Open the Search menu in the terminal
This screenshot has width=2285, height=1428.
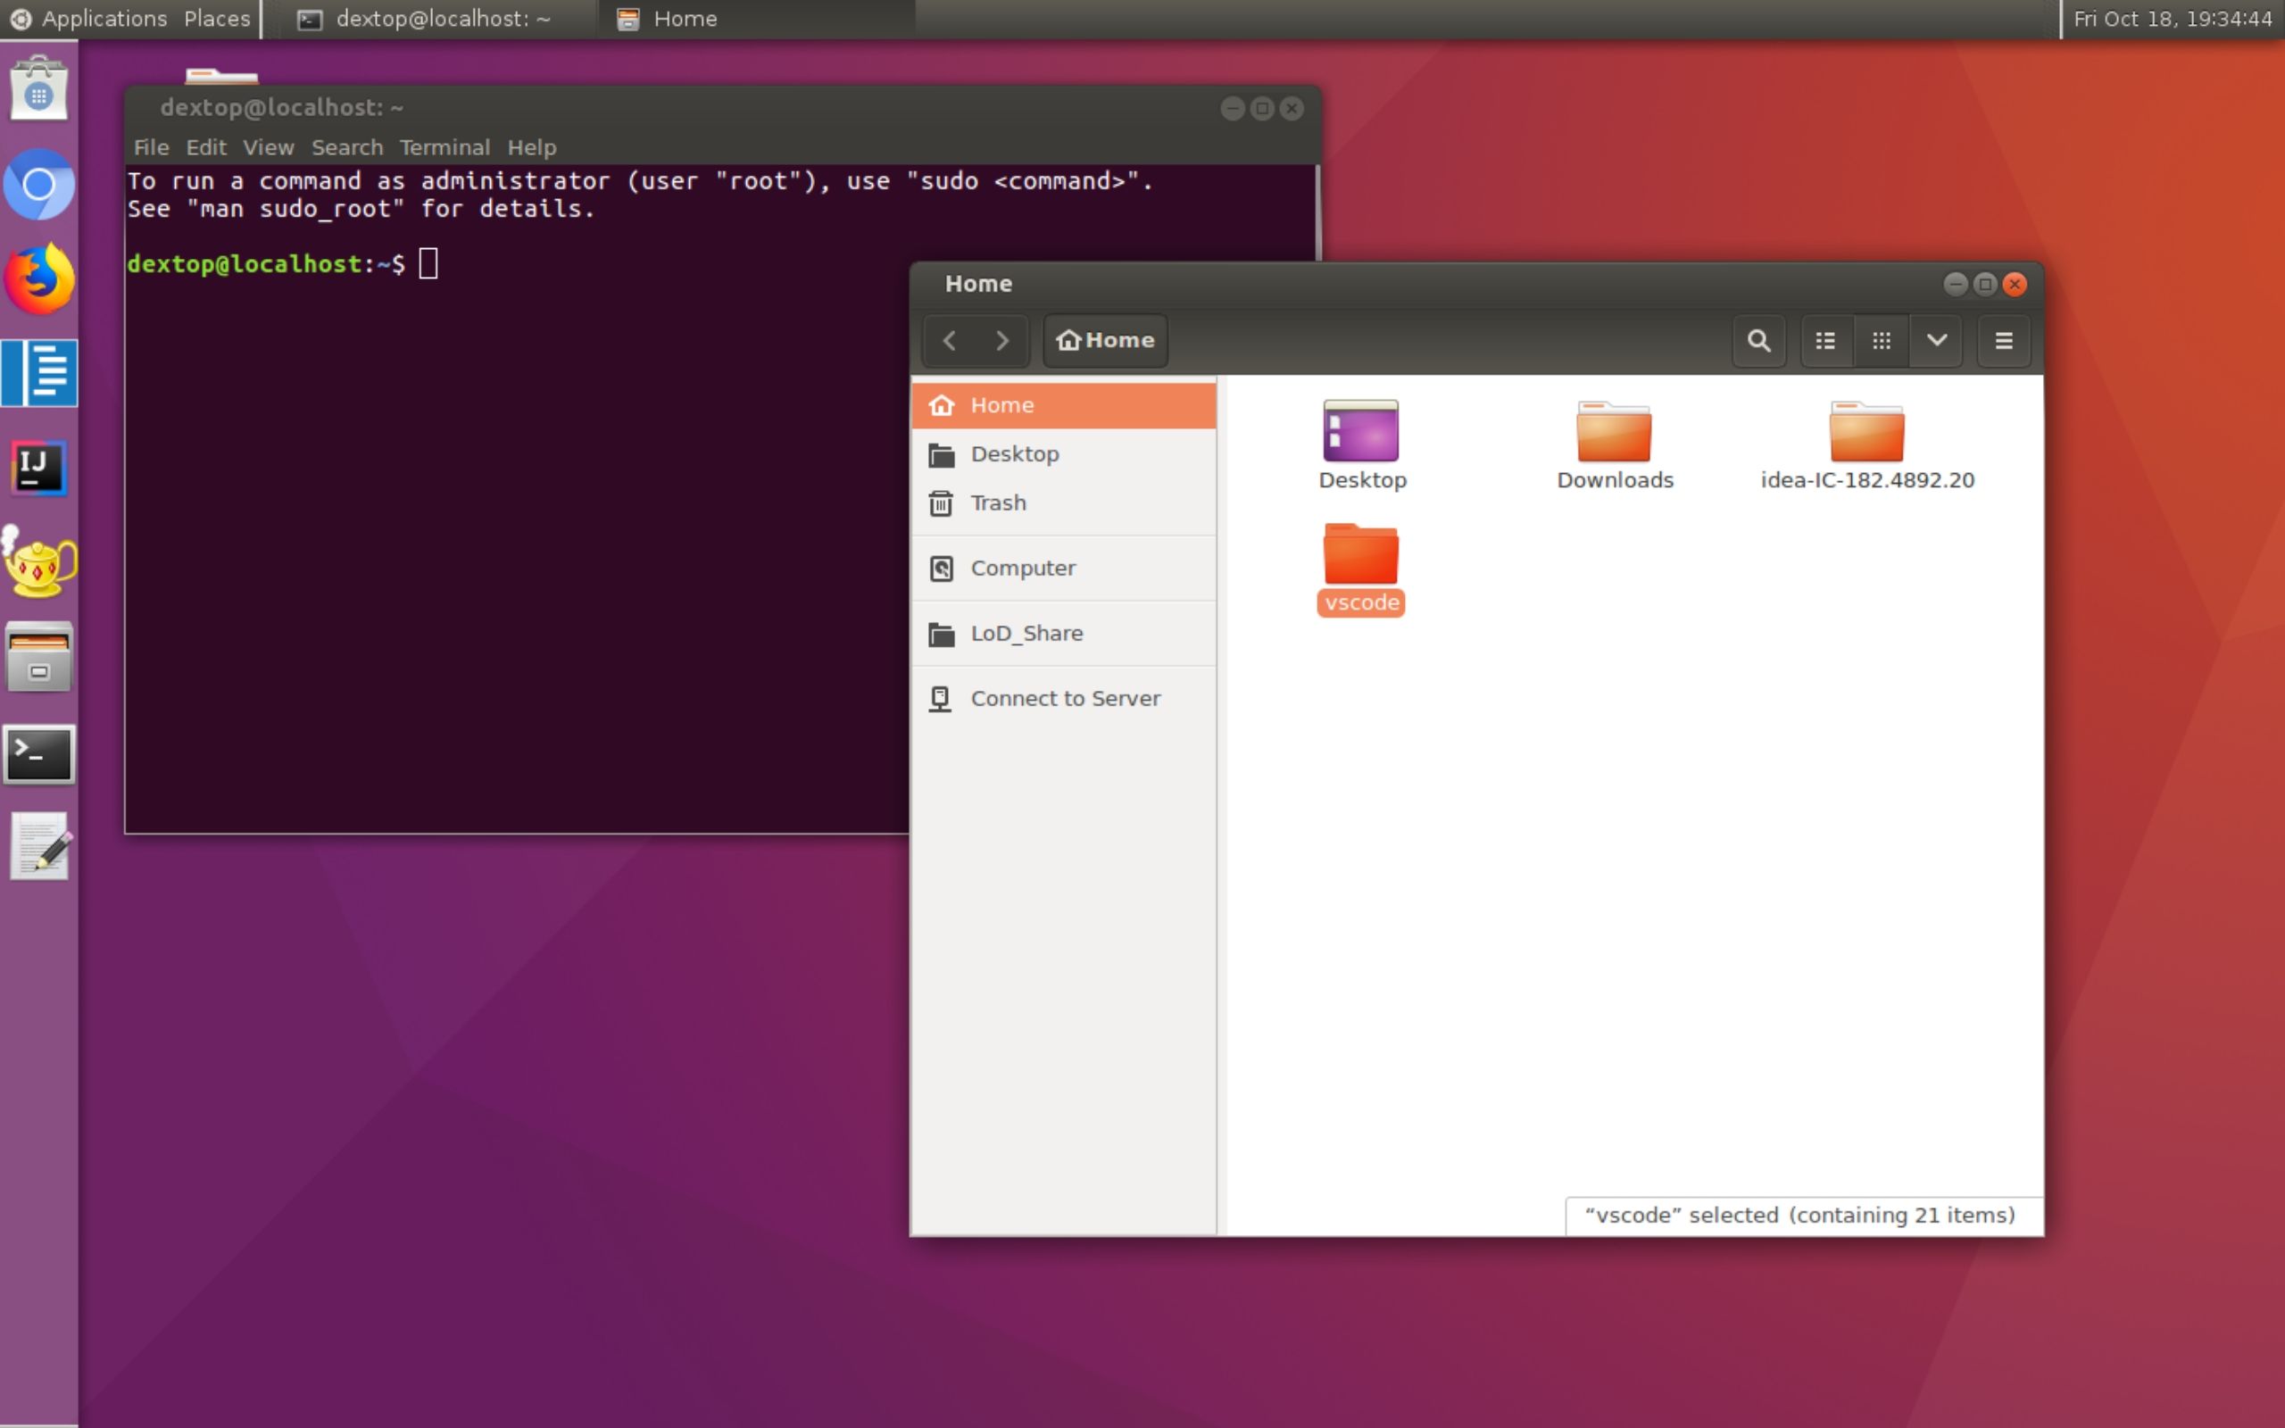(x=346, y=147)
